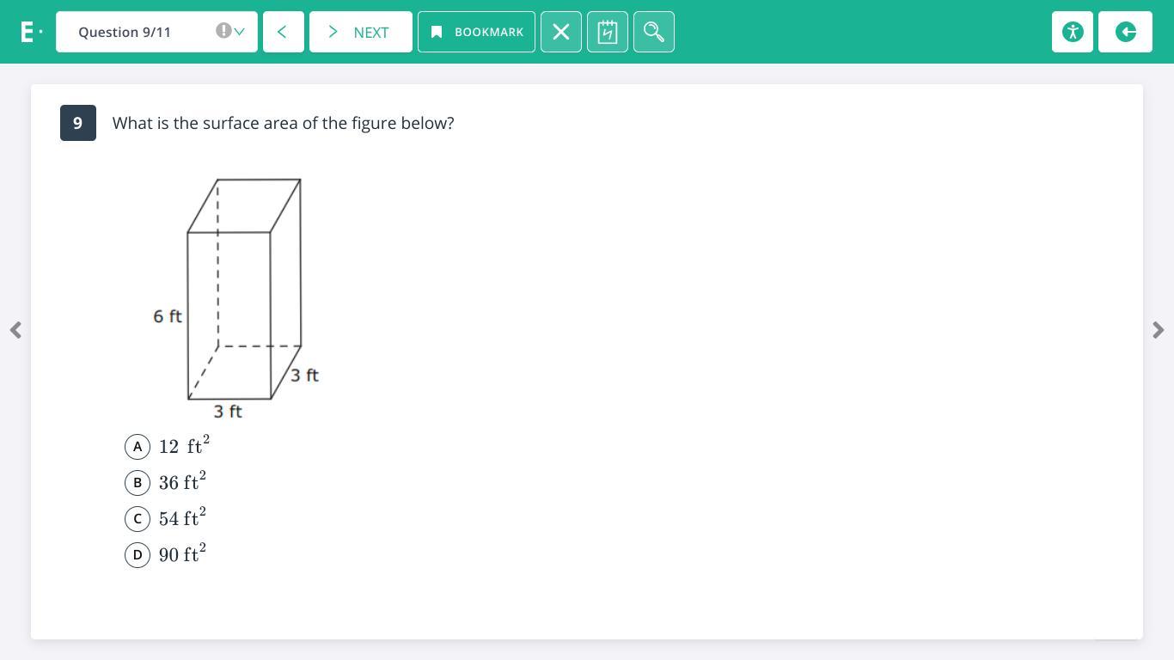Select answer C, 54 ft²
Viewport: 1174px width, 660px height.
tap(138, 519)
